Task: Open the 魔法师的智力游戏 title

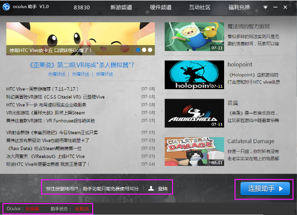Action: pyautogui.click(x=248, y=26)
